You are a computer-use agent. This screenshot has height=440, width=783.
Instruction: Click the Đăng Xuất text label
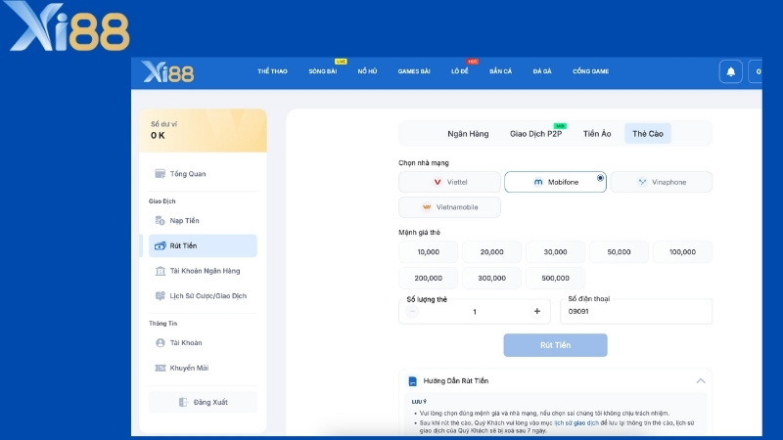point(210,402)
